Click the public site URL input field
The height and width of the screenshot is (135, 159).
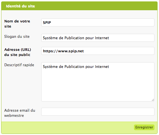[x=98, y=51]
